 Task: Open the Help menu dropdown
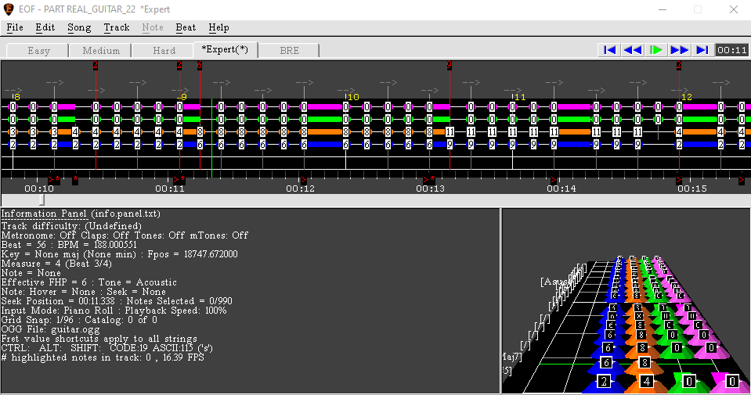pos(218,27)
